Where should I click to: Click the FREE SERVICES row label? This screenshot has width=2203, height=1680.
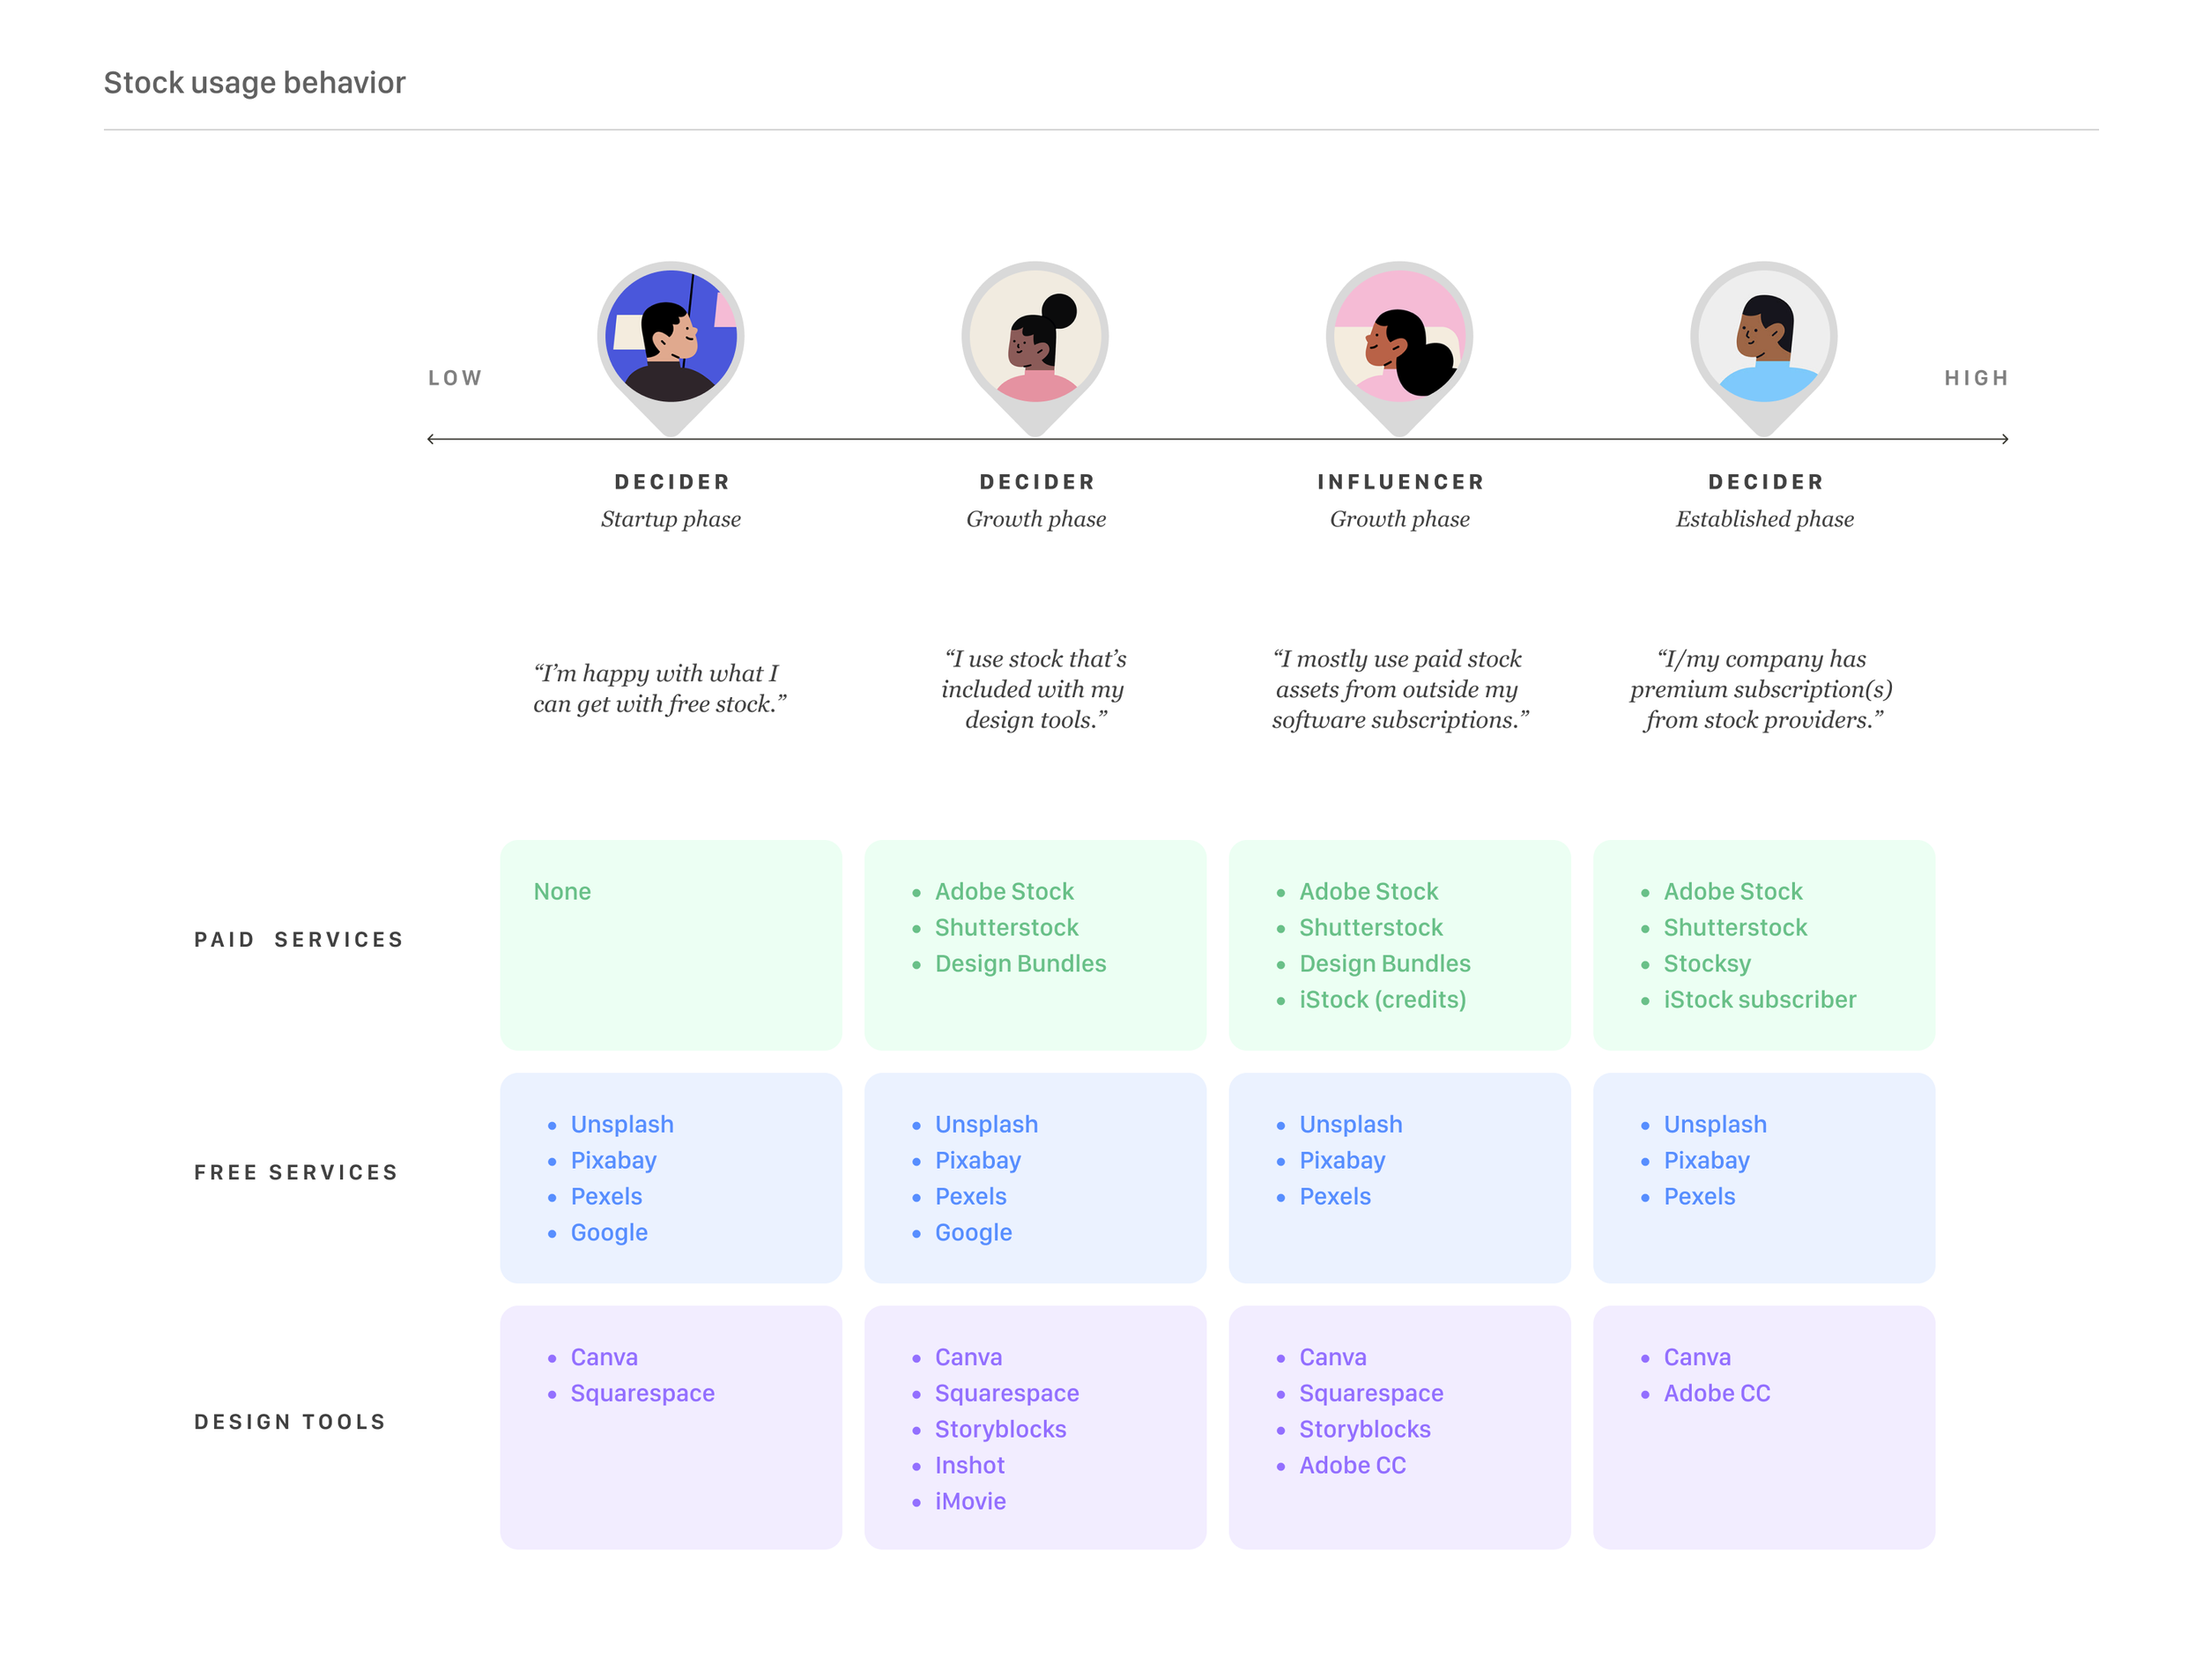pyautogui.click(x=296, y=1172)
